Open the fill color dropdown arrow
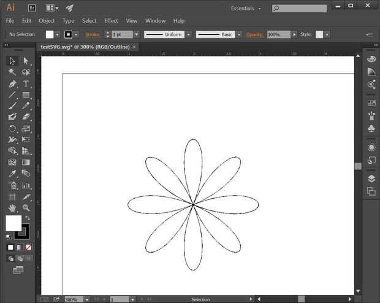 tap(57, 34)
